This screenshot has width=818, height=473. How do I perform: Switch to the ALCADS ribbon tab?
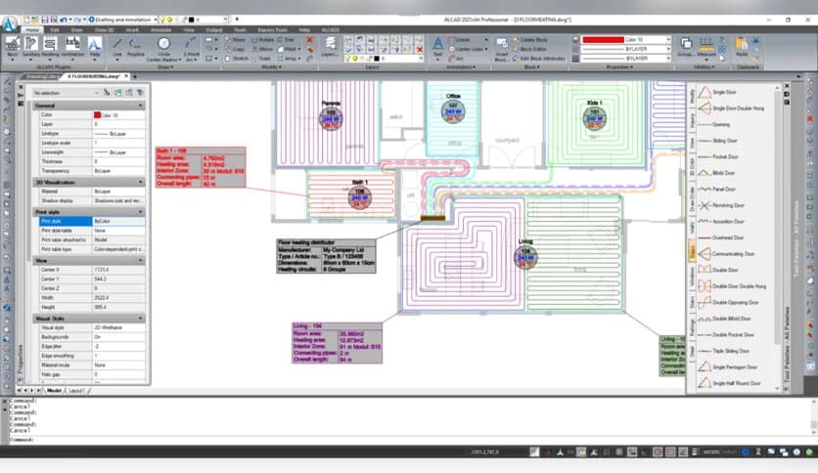330,30
